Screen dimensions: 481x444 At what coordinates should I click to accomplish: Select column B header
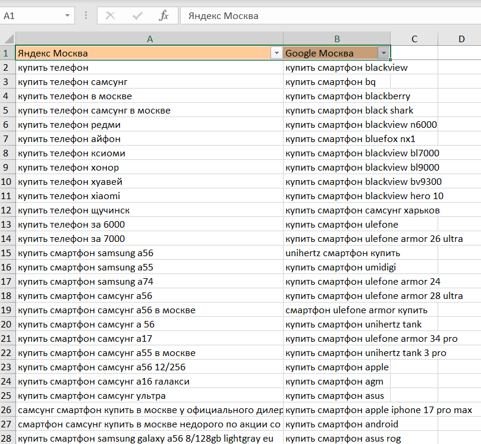337,39
